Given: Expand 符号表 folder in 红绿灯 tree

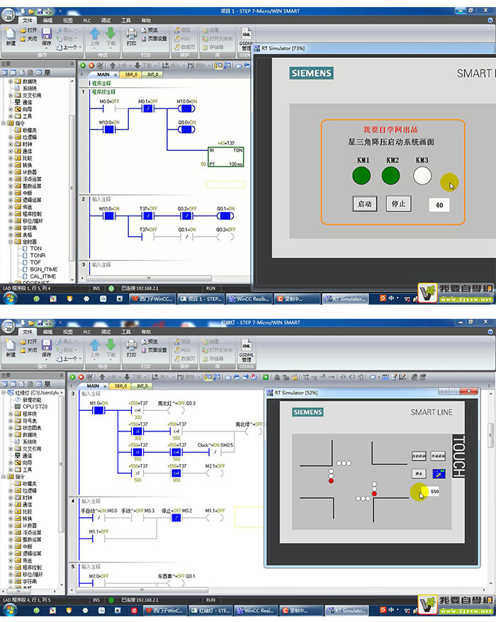Looking at the screenshot, I should click(x=11, y=421).
